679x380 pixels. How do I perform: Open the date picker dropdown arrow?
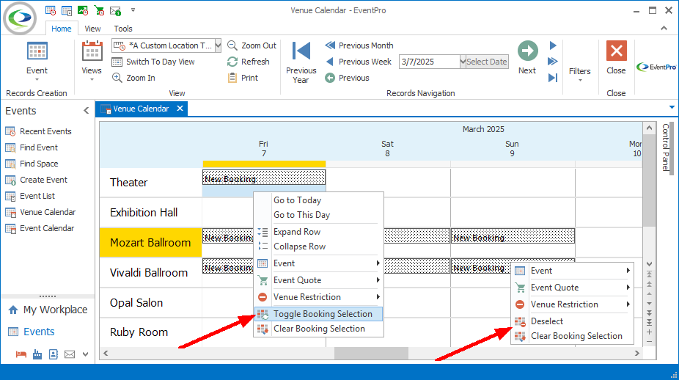[x=463, y=62]
